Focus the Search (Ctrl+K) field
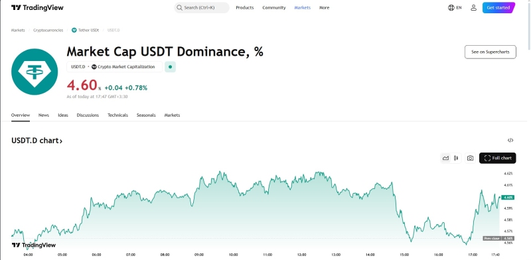This screenshot has height=260, width=531. click(x=202, y=7)
